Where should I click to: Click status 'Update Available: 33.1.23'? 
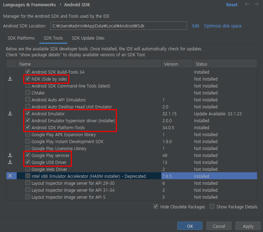coord(218,114)
